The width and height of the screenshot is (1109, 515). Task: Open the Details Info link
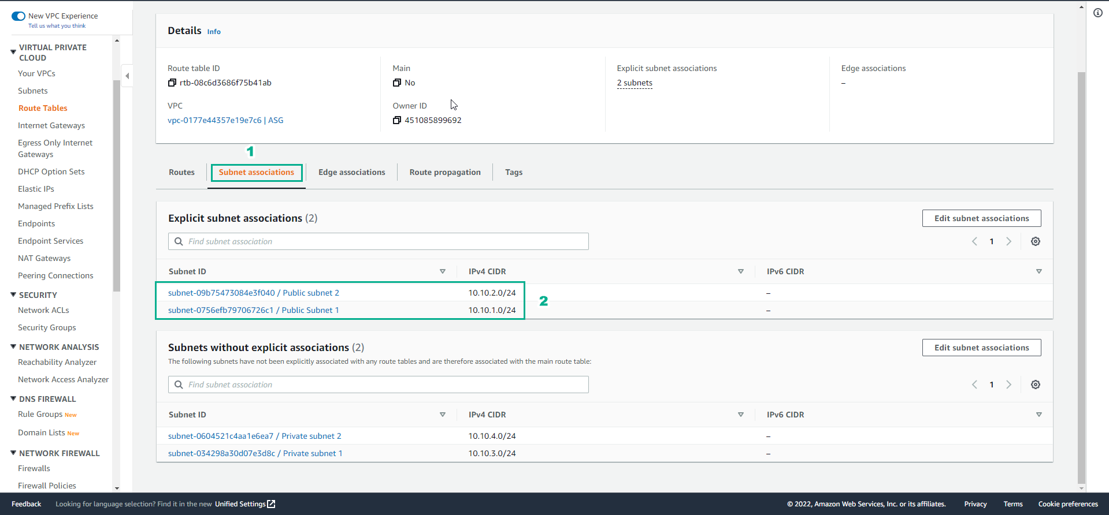click(214, 32)
